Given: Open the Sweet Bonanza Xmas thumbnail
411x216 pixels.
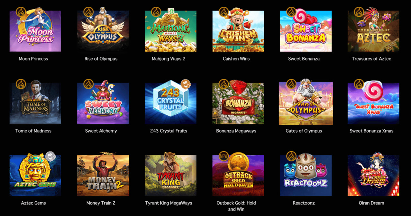Looking at the screenshot, I should pos(373,103).
